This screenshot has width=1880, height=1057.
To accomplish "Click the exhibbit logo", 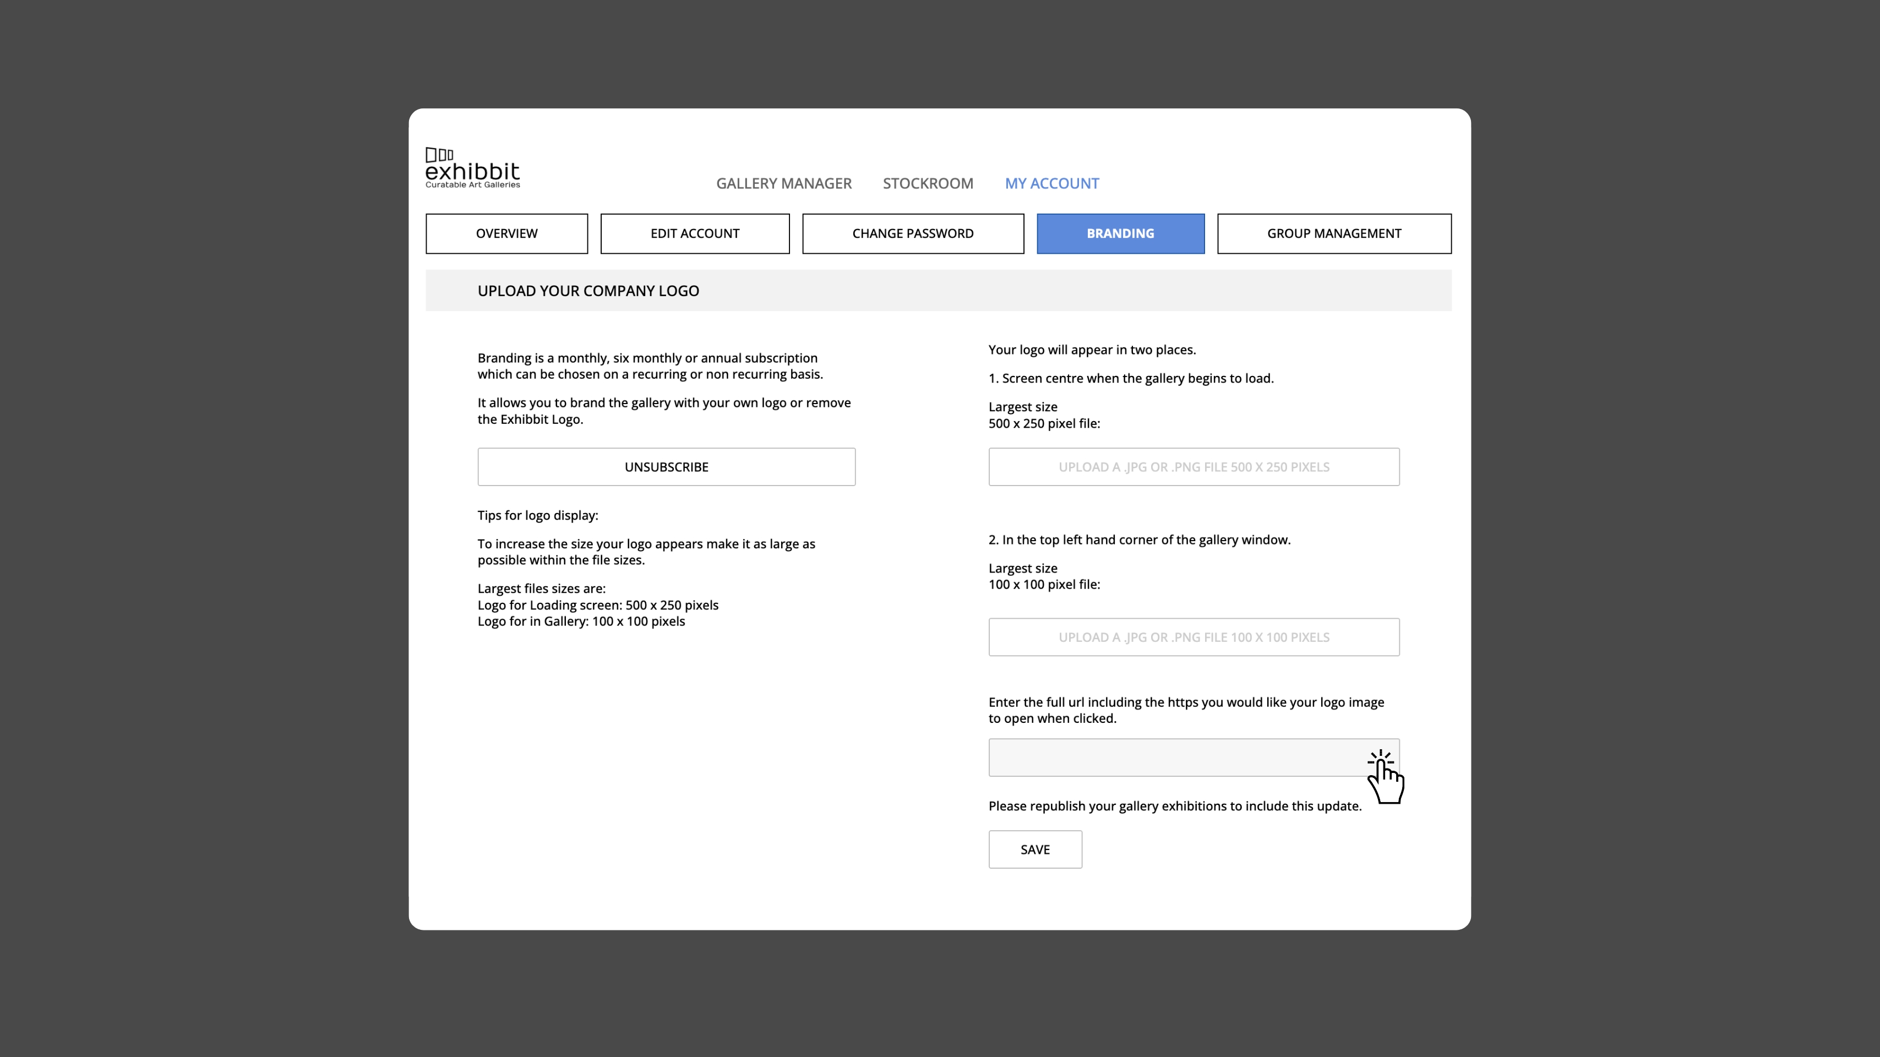I will (472, 168).
